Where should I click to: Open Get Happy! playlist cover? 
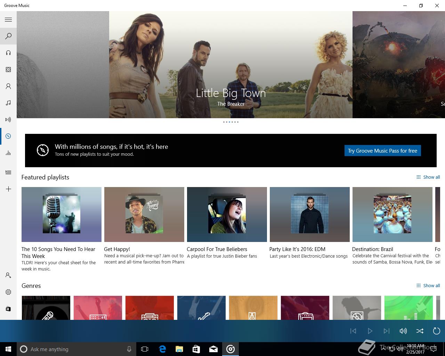(144, 215)
